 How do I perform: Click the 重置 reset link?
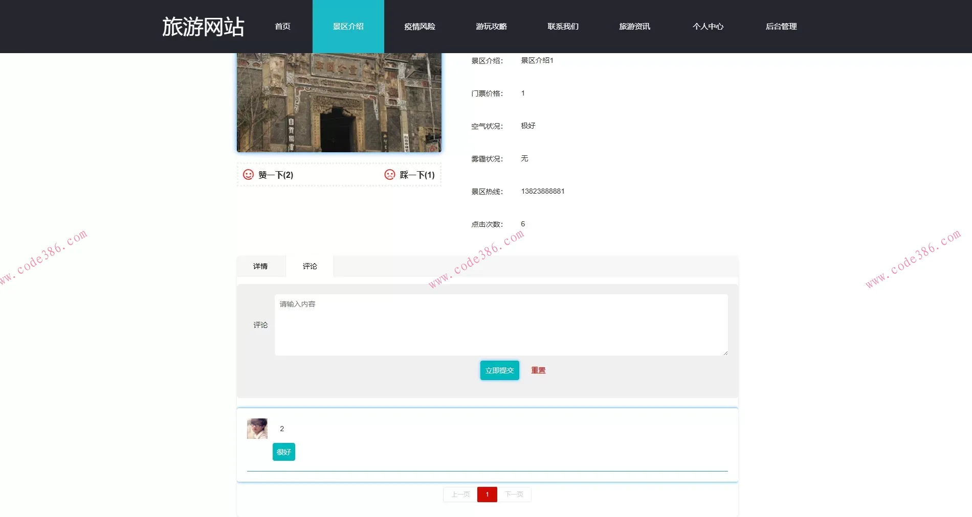[538, 370]
